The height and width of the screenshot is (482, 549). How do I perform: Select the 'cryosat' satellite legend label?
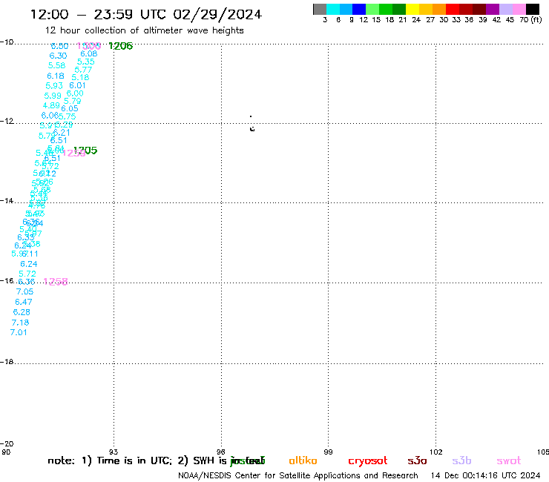(368, 461)
